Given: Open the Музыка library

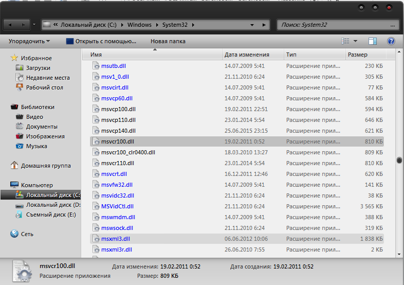Looking at the screenshot, I should pyautogui.click(x=36, y=146).
